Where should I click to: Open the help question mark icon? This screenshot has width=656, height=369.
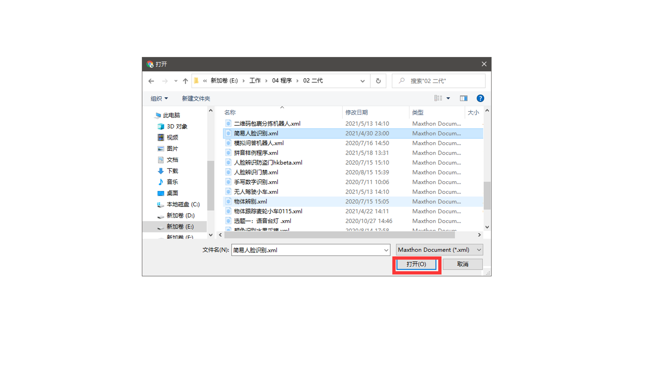pyautogui.click(x=480, y=98)
